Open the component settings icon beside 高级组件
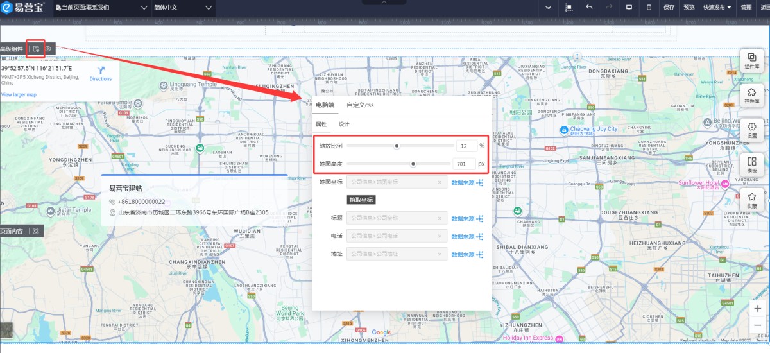This screenshot has width=770, height=353. [x=37, y=49]
